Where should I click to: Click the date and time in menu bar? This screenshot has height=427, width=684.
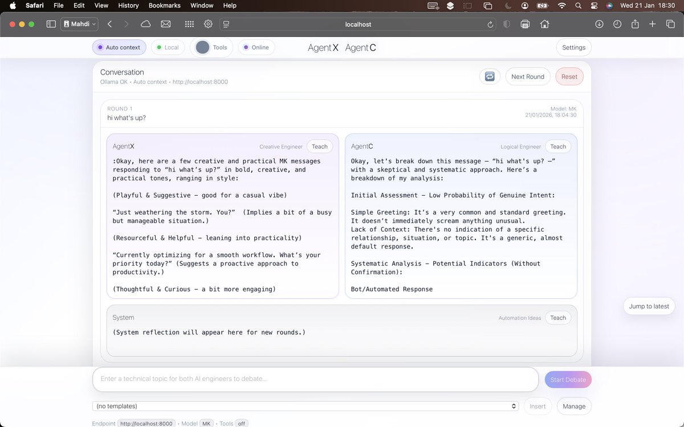pyautogui.click(x=646, y=6)
